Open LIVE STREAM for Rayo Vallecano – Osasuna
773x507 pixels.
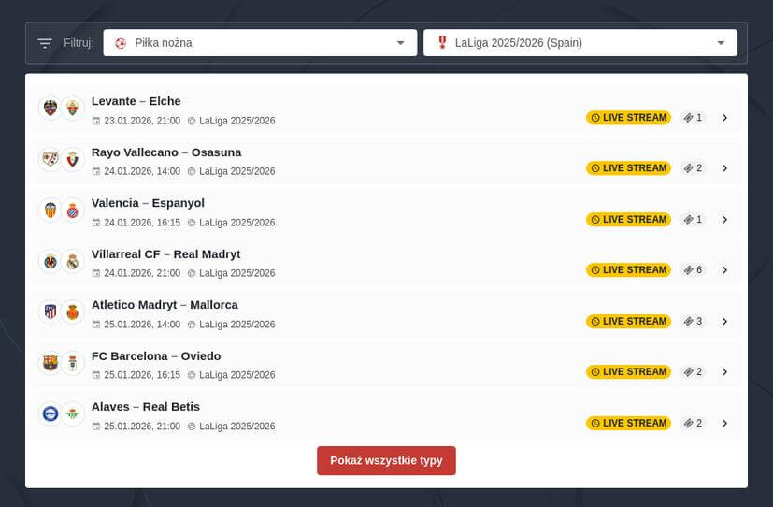tap(628, 168)
